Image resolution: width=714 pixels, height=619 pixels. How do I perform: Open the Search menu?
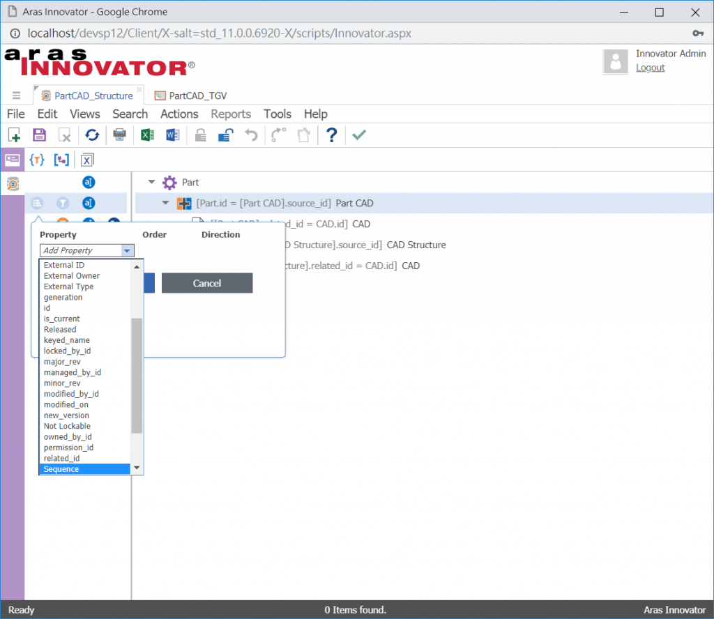point(130,114)
